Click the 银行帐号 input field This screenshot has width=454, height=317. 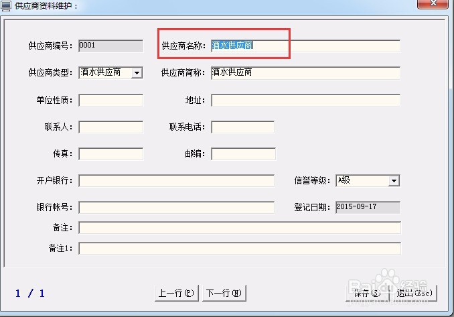[176, 208]
